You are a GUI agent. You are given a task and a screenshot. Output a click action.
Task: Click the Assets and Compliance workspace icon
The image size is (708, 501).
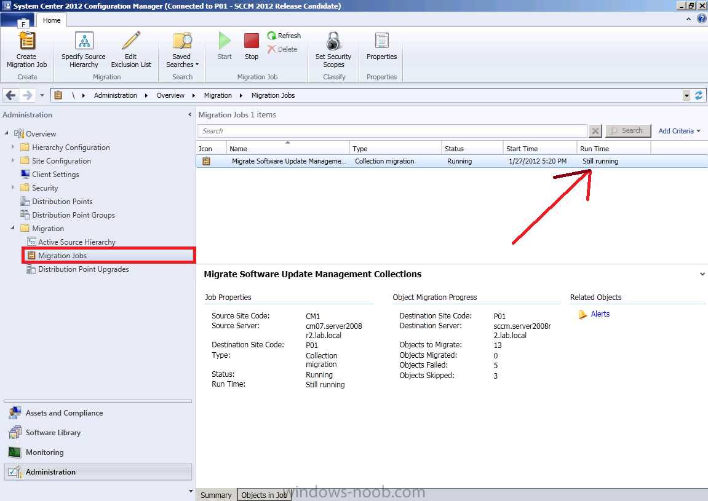click(x=15, y=413)
